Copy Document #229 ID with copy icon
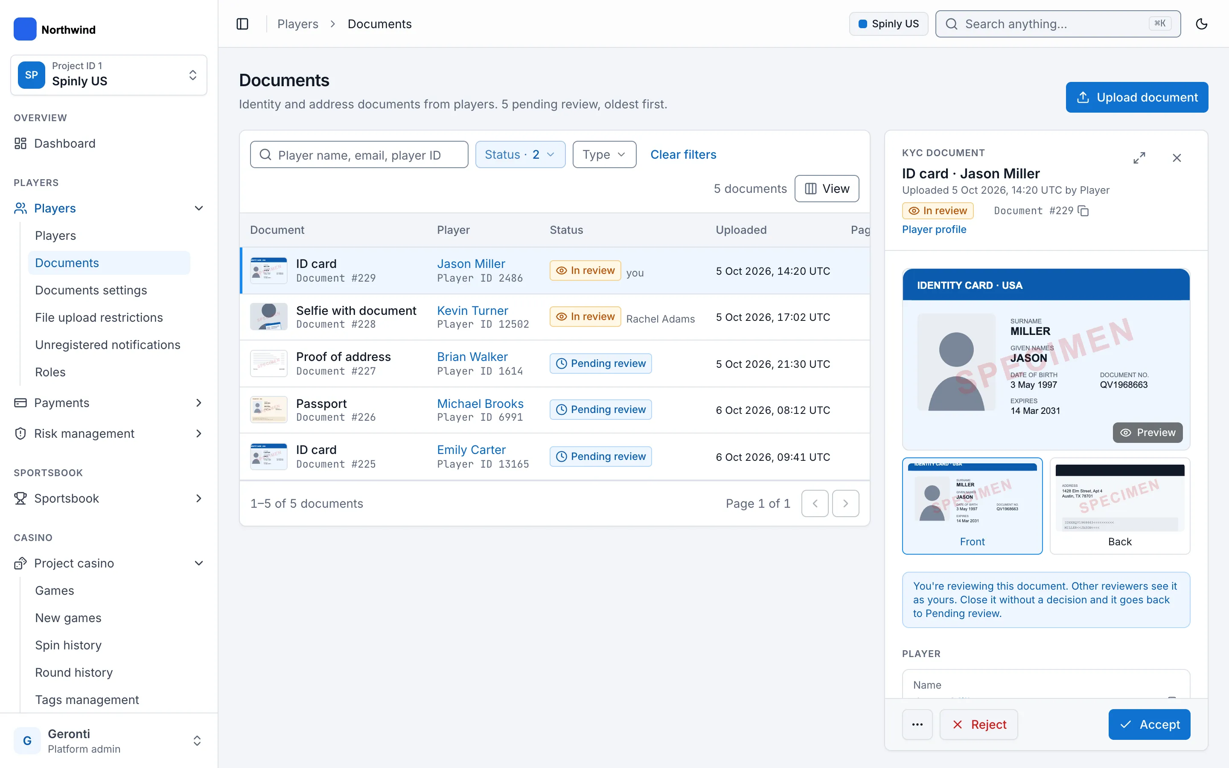This screenshot has width=1229, height=768. point(1083,211)
